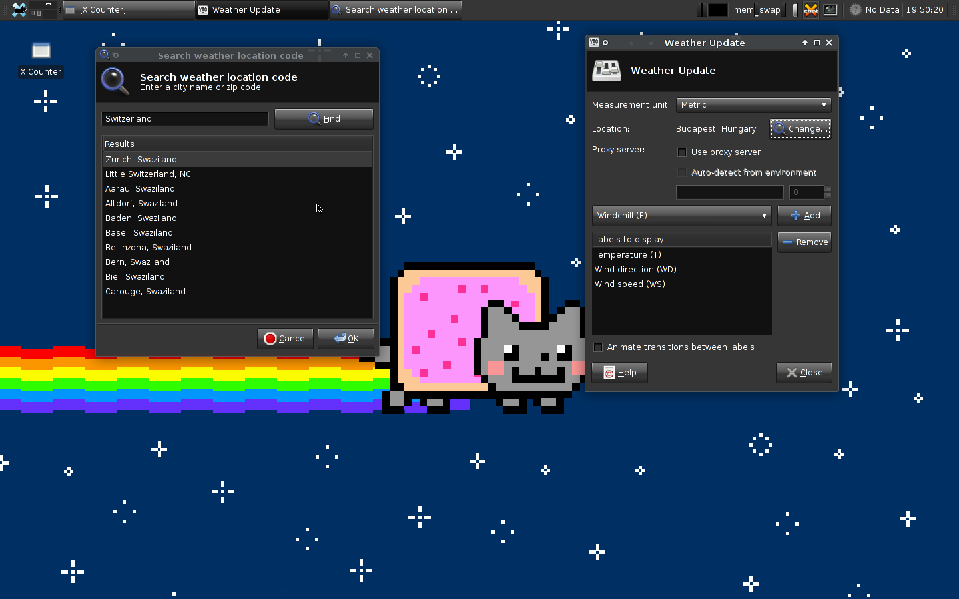Shade the Weather Update window with up arrow
Viewport: 959px width, 599px height.
point(805,43)
